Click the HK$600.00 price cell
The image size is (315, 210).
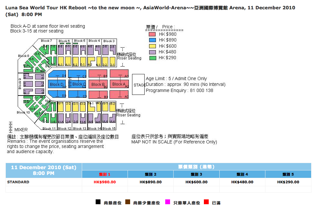[196, 182]
